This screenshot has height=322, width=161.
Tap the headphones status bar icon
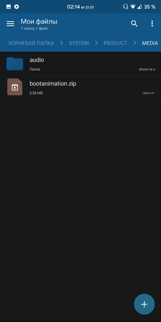pos(125,7)
